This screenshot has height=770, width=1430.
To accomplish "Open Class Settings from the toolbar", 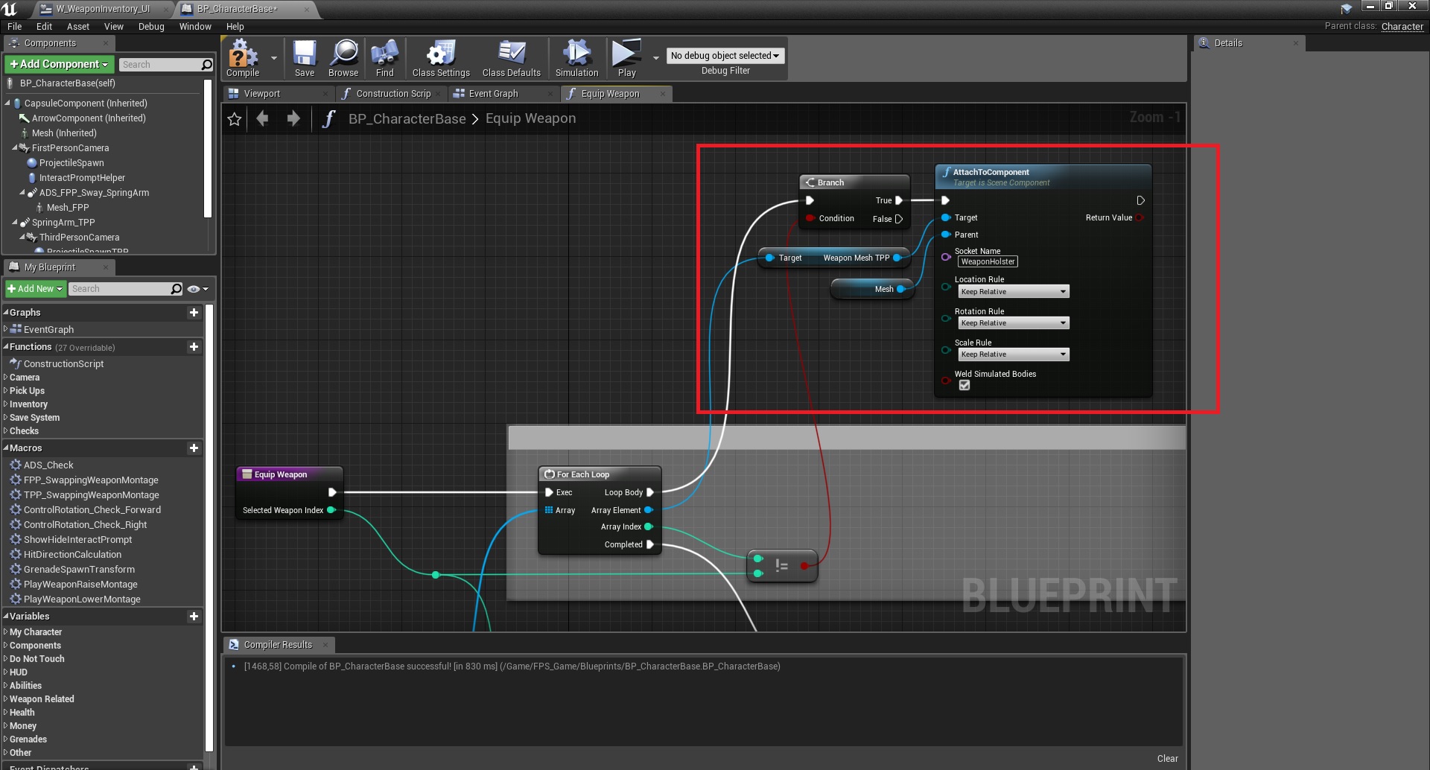I will [441, 57].
